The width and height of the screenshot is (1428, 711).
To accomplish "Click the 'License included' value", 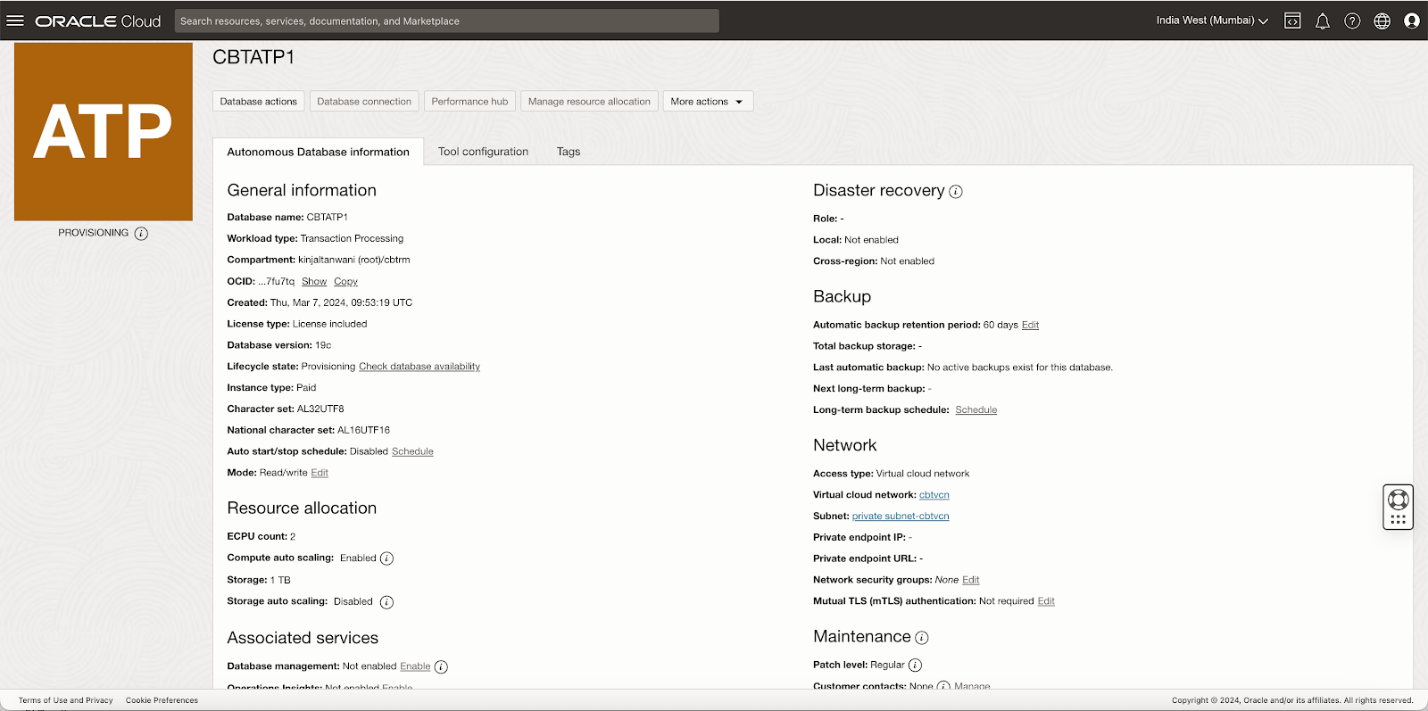I will coord(329,325).
